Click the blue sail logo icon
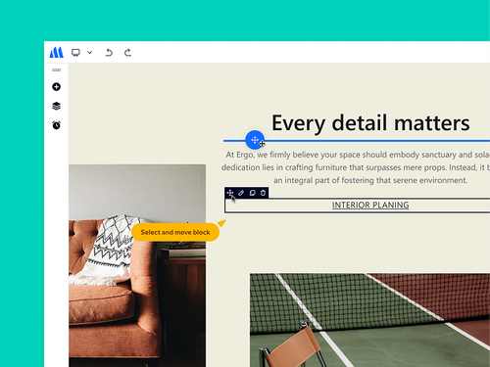Screen dimensions: 490x367 (56, 52)
